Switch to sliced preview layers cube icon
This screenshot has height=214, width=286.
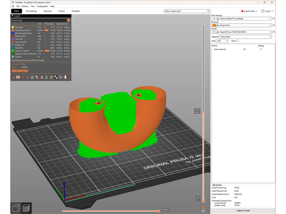click(x=26, y=208)
